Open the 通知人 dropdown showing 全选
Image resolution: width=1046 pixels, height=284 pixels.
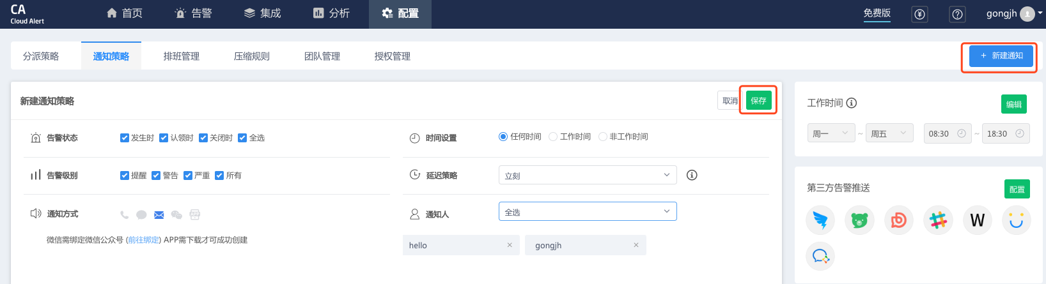coord(587,212)
